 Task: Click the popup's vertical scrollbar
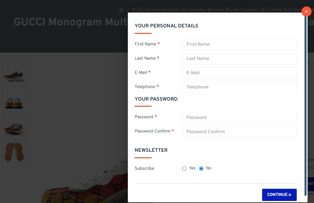pyautogui.click(x=306, y=102)
